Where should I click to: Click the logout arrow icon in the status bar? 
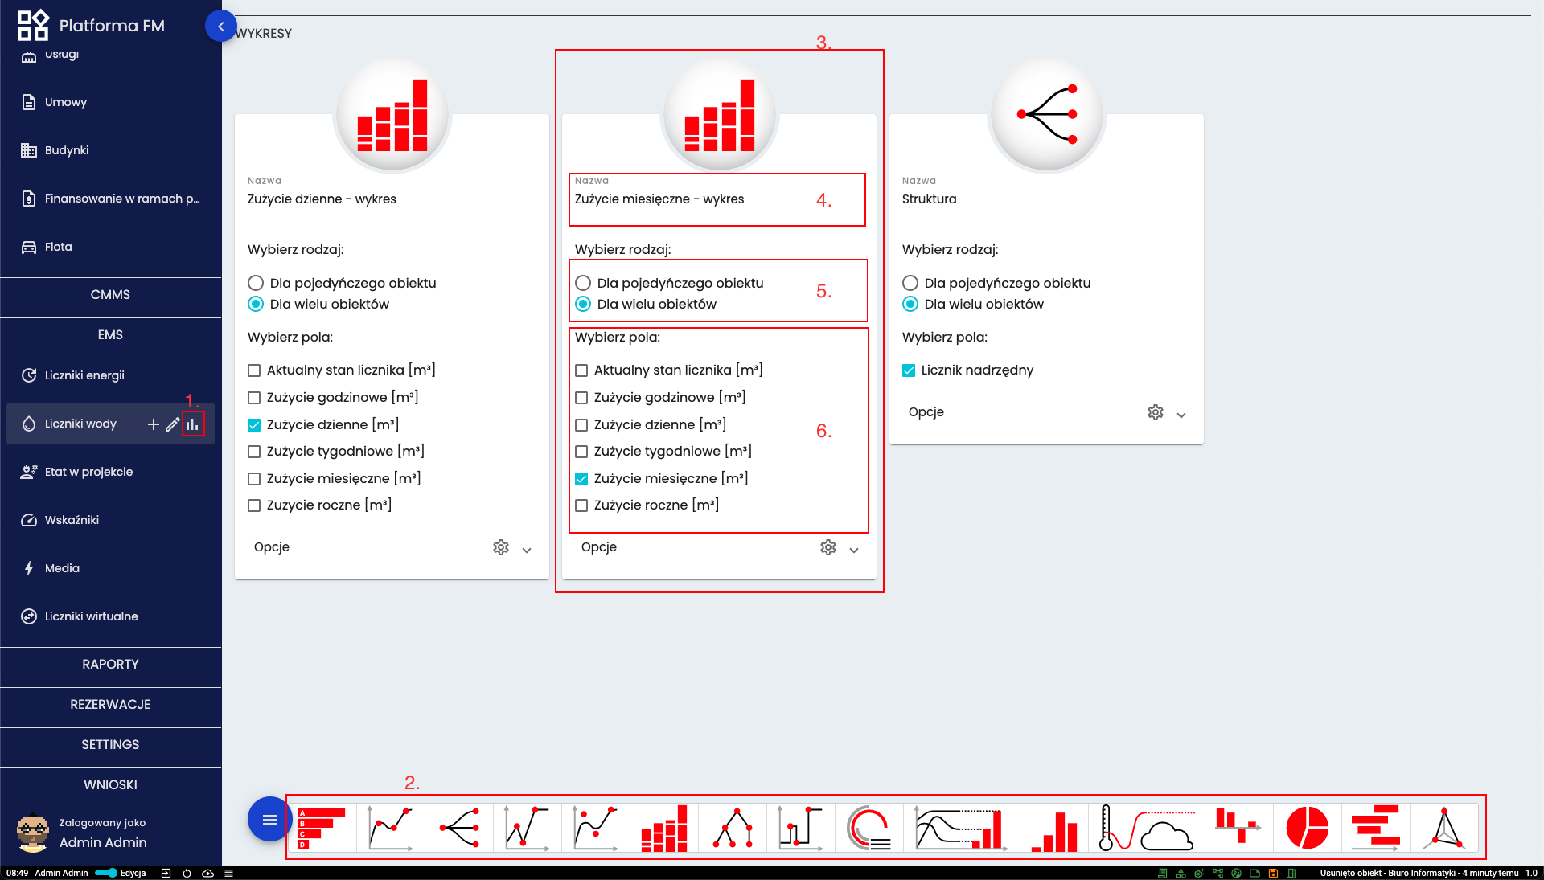(x=166, y=873)
